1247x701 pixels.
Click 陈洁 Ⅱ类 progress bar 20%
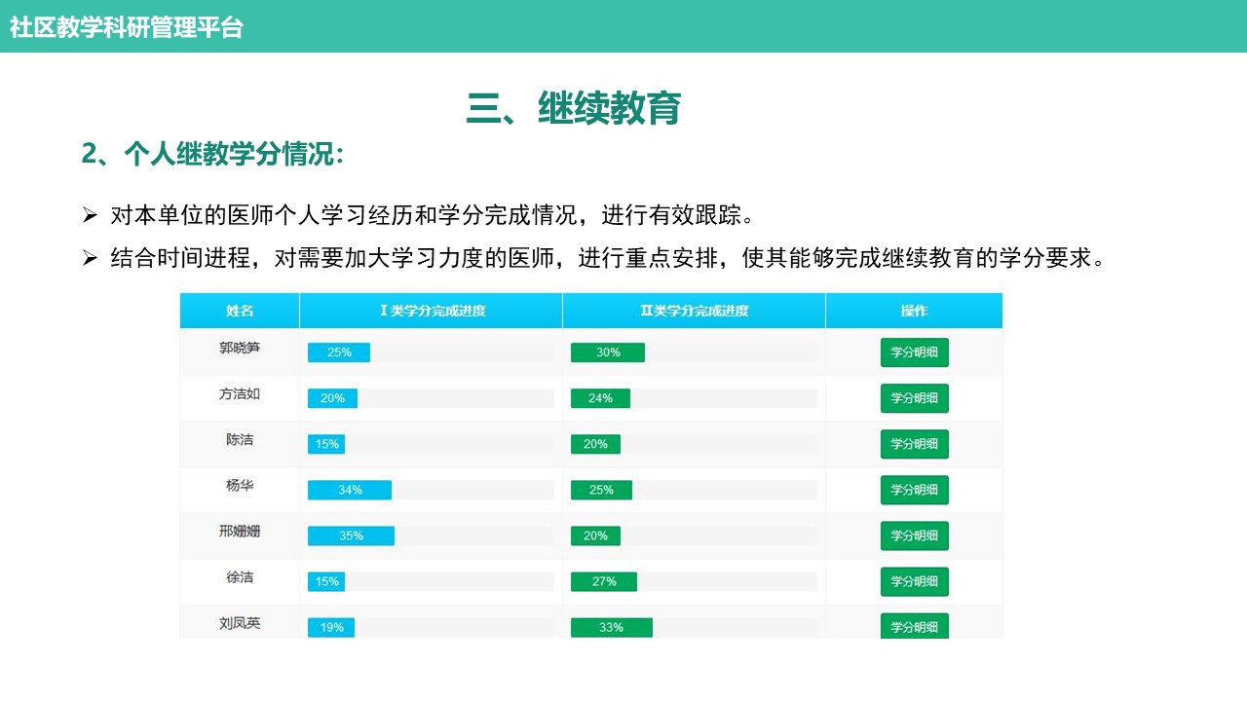(x=595, y=444)
